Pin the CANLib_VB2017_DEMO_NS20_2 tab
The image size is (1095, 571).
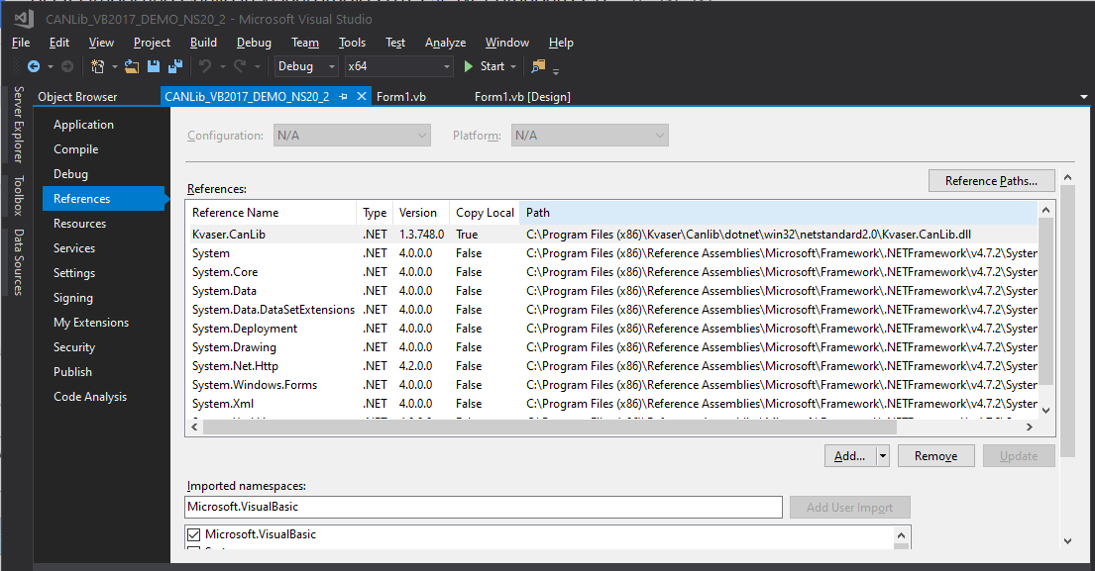343,97
